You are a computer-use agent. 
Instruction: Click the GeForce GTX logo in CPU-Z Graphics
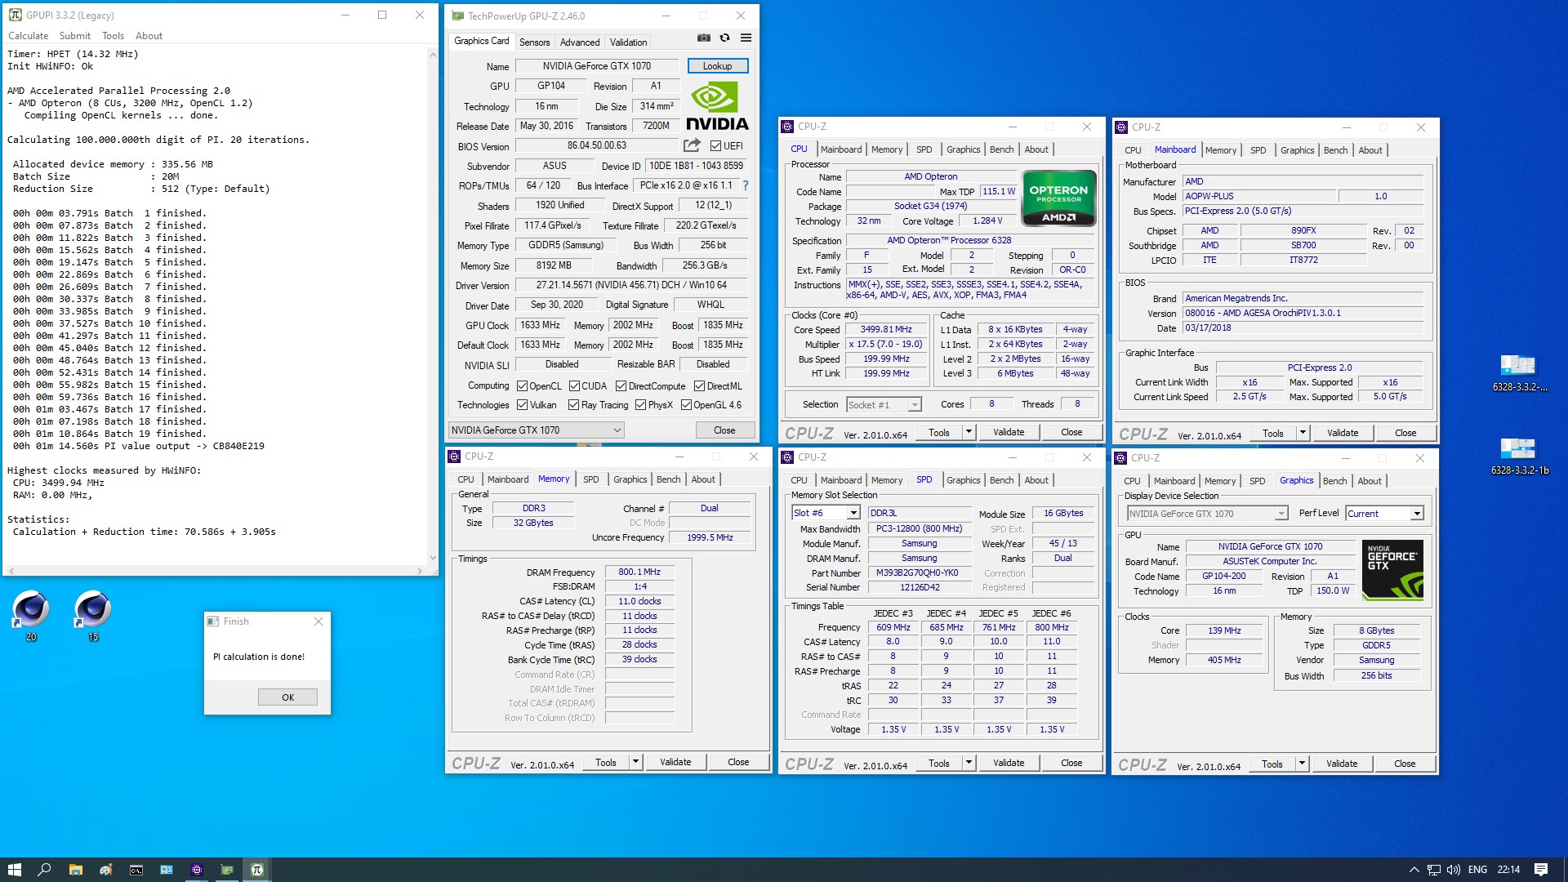1393,570
